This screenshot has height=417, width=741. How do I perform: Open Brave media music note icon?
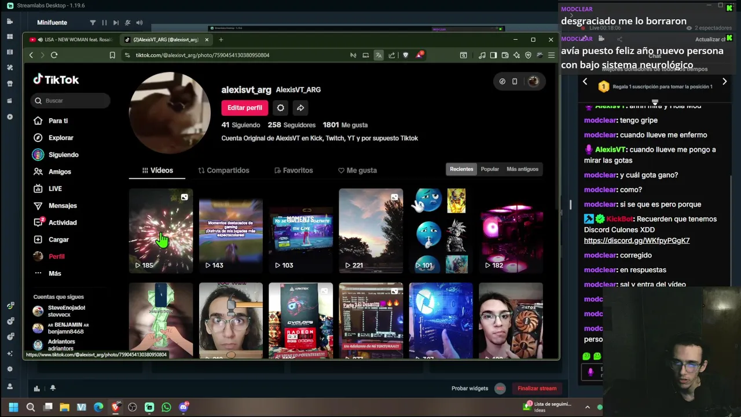[x=482, y=55]
